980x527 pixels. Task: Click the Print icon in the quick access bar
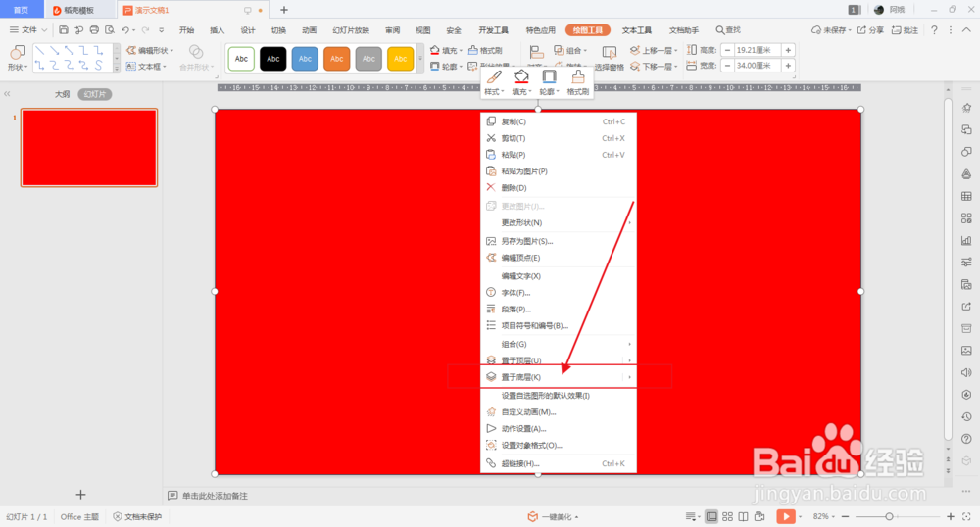tap(94, 30)
